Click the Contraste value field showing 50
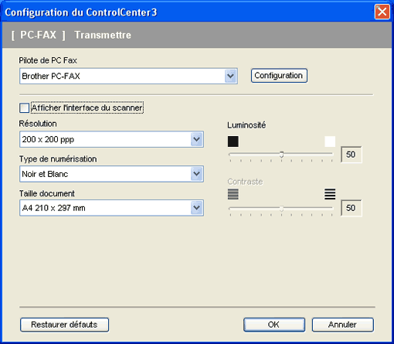This screenshot has width=394, height=344. (x=352, y=208)
